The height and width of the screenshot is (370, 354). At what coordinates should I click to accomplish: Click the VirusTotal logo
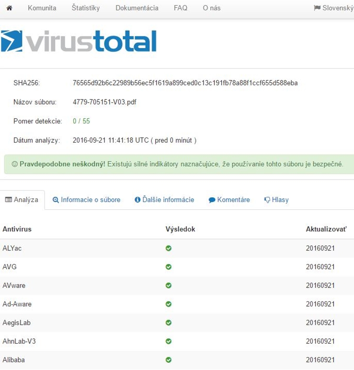[79, 41]
